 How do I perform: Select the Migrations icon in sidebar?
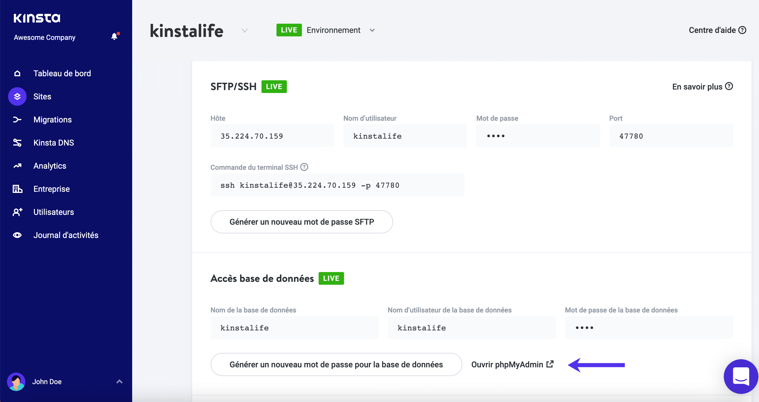tap(17, 120)
